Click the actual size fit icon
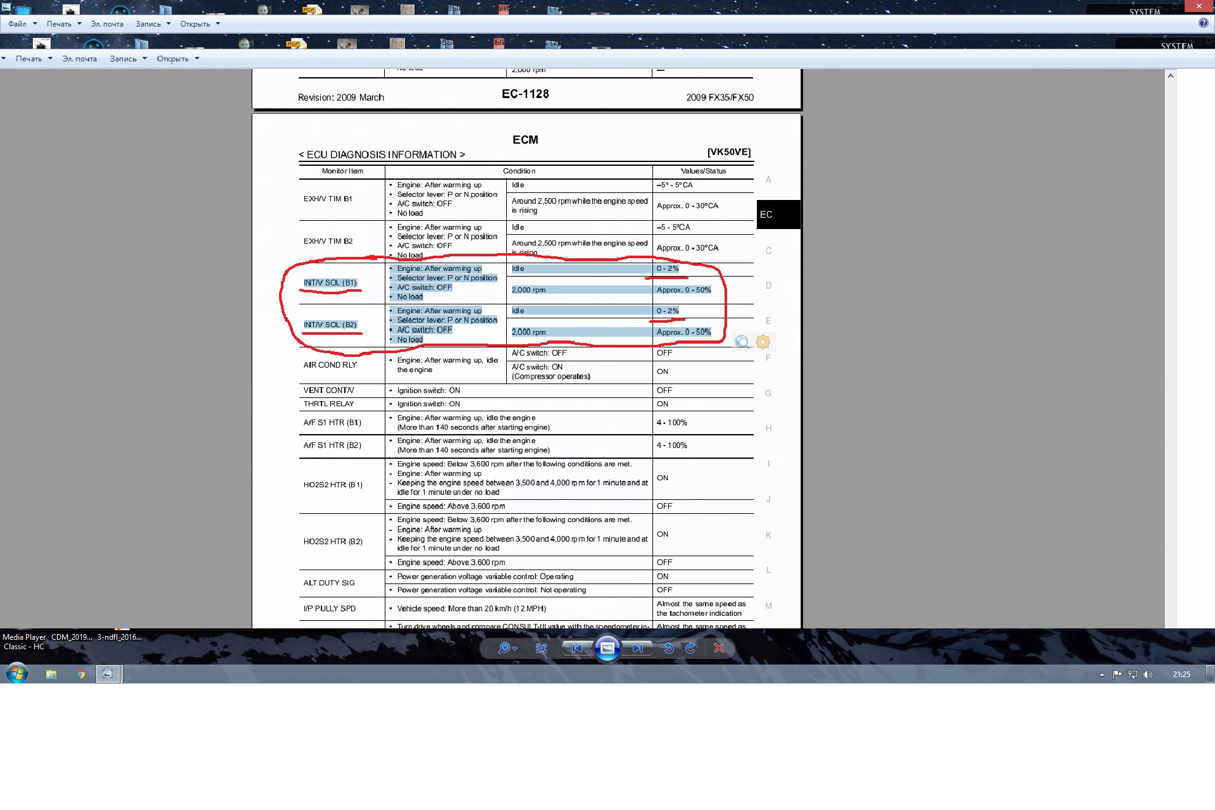This screenshot has height=810, width=1215. [x=541, y=648]
